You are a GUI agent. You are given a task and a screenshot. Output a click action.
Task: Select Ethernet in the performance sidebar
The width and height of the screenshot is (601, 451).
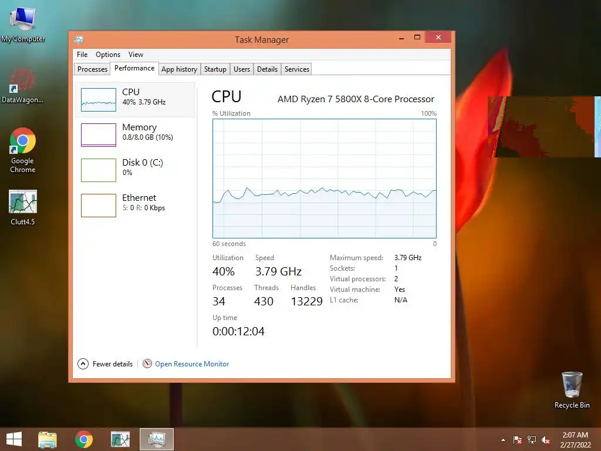(x=135, y=205)
